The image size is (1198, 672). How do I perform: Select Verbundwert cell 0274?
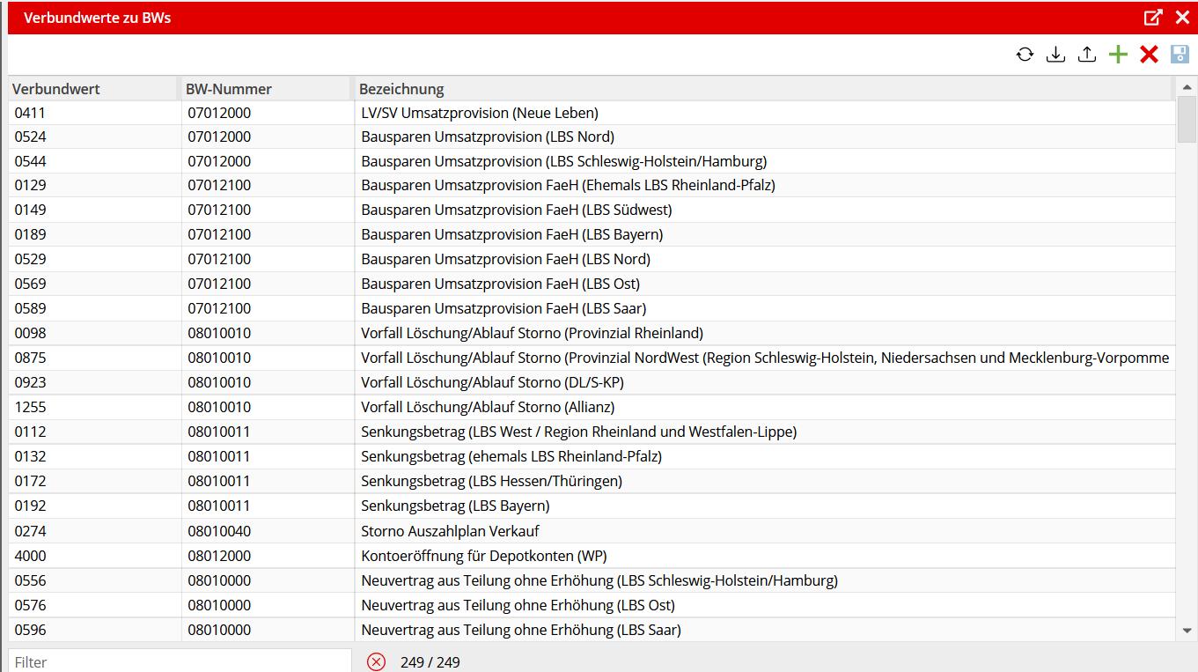click(95, 531)
